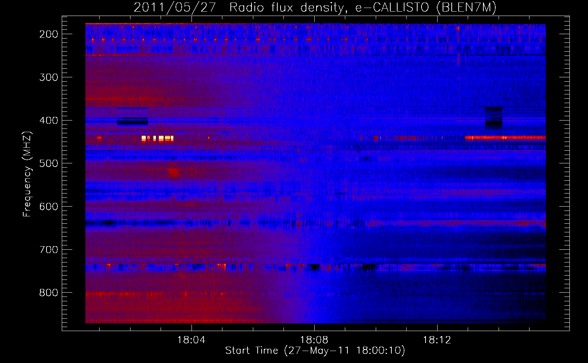Click the bright red band near 440 MHz at right
Viewport: 588px width, 363px height.
505,138
